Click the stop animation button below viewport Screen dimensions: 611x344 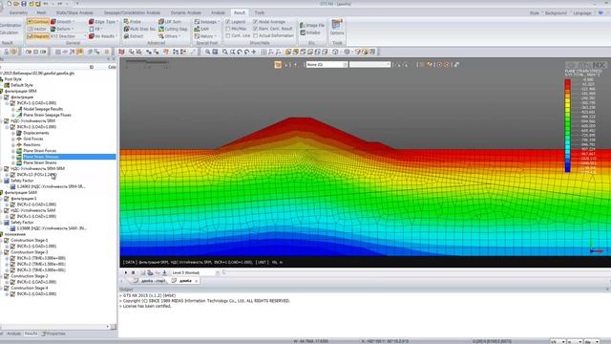tap(133, 272)
